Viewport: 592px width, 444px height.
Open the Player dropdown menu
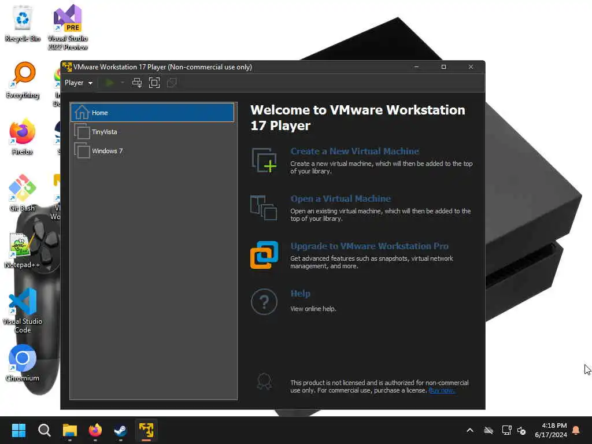(79, 83)
